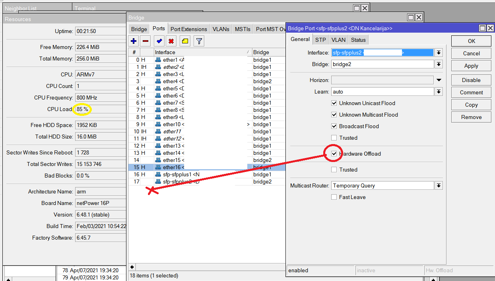Click the interface icon of ether5 row
Viewport: 495px width, 281px height.
[x=158, y=88]
